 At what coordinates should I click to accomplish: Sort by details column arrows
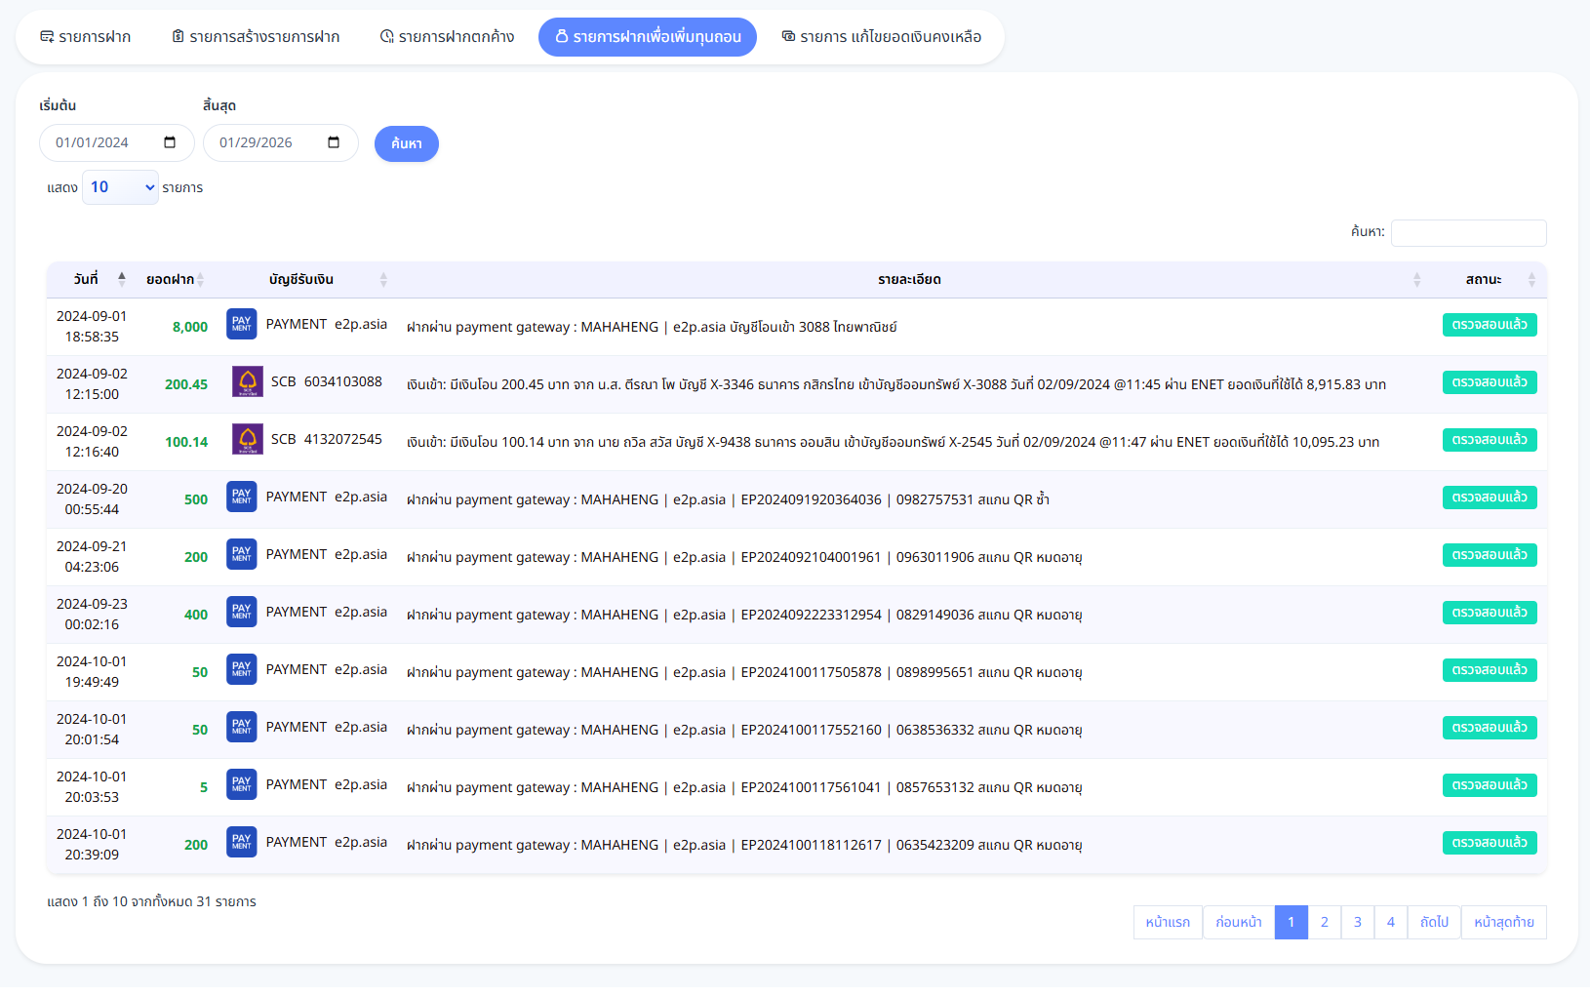[1416, 280]
